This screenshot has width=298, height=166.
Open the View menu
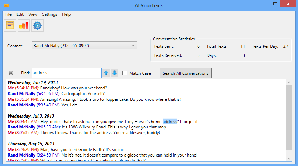[33, 14]
